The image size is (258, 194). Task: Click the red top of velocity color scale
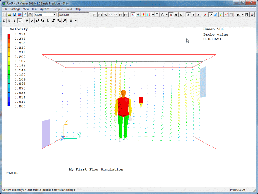pos(9,35)
